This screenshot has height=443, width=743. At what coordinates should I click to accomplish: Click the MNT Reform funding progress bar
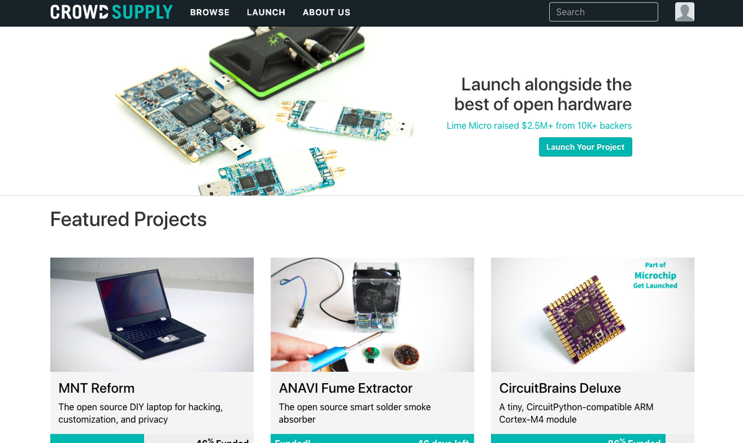(x=152, y=439)
